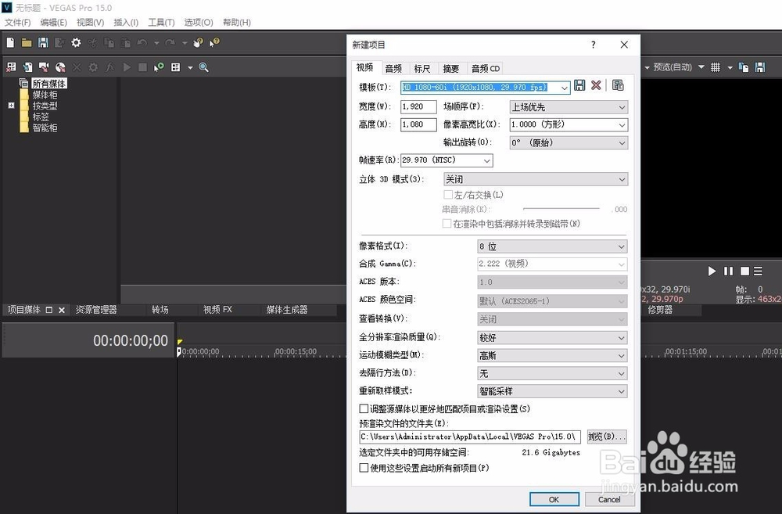Open a file with the folder icon
The height and width of the screenshot is (514, 782).
click(27, 43)
